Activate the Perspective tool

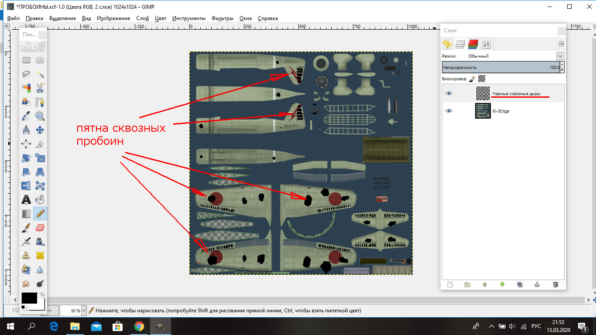click(40, 172)
